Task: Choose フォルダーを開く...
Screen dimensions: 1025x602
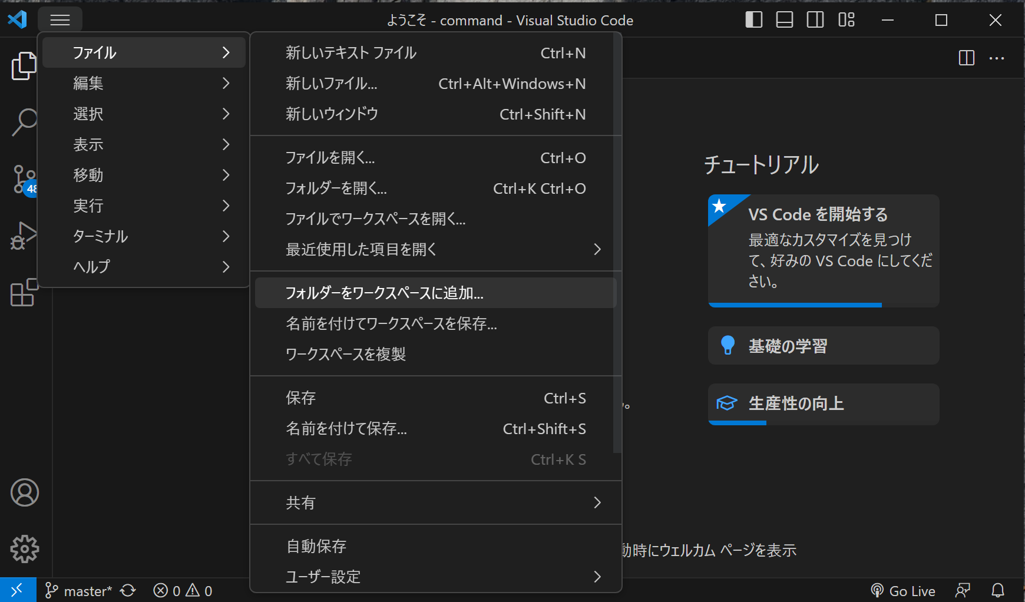Action: pos(435,188)
